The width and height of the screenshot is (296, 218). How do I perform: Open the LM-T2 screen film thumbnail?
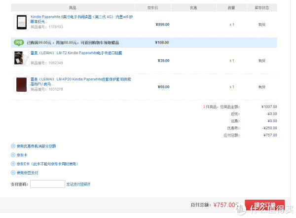coord(22,58)
